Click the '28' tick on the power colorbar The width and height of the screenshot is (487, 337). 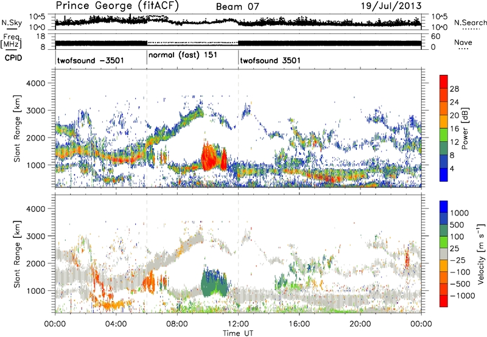[454, 89]
